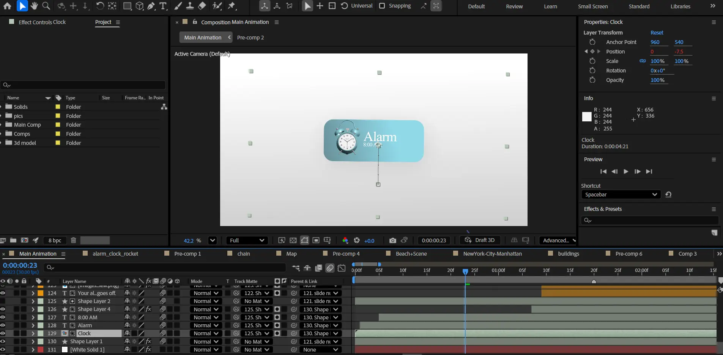This screenshot has height=355, width=723.
Task: Reset the Layer Transform properties
Action: pos(657,33)
